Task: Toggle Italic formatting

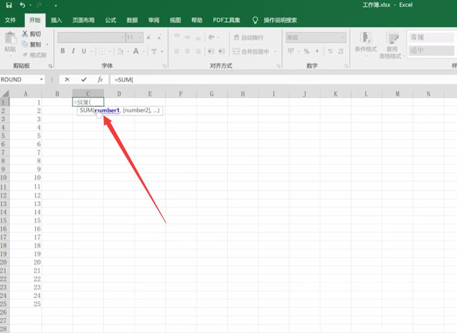Action: tap(73, 51)
